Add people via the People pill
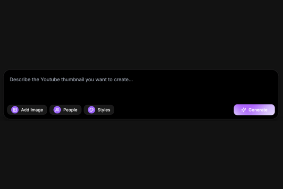 coord(66,110)
